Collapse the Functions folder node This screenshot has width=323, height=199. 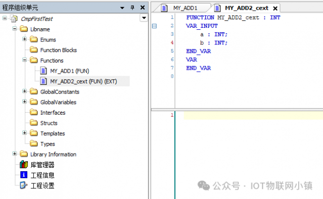24,60
